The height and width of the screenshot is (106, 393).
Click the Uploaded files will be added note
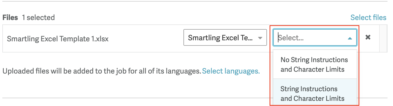[x=102, y=71]
